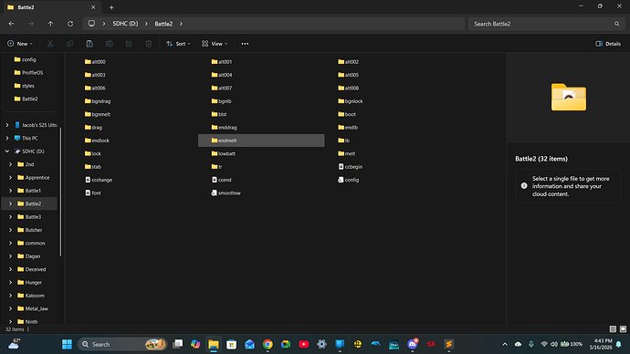Select the alt004 folder
Image resolution: width=630 pixels, height=354 pixels.
coord(222,75)
